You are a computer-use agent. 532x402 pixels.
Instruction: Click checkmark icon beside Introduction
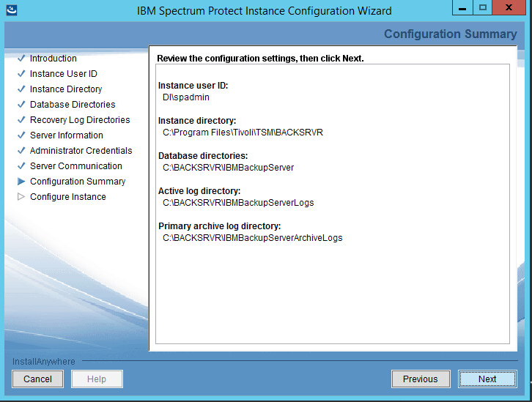point(21,59)
